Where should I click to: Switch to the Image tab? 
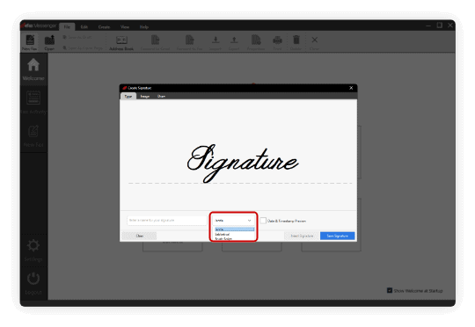point(145,97)
